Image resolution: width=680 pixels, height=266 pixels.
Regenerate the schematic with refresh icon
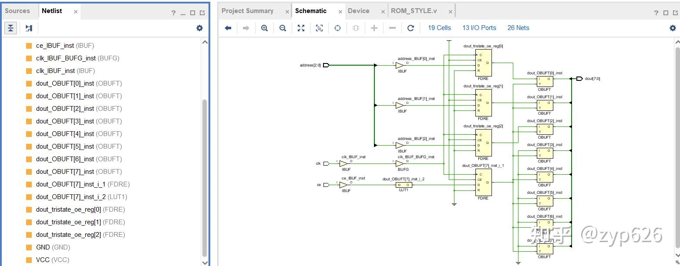pyautogui.click(x=411, y=28)
